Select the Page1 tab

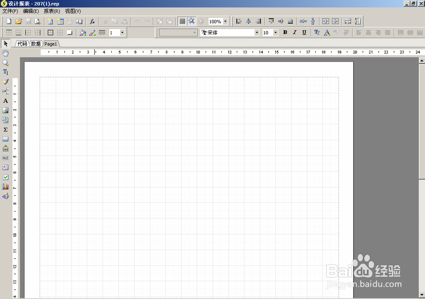tap(51, 44)
